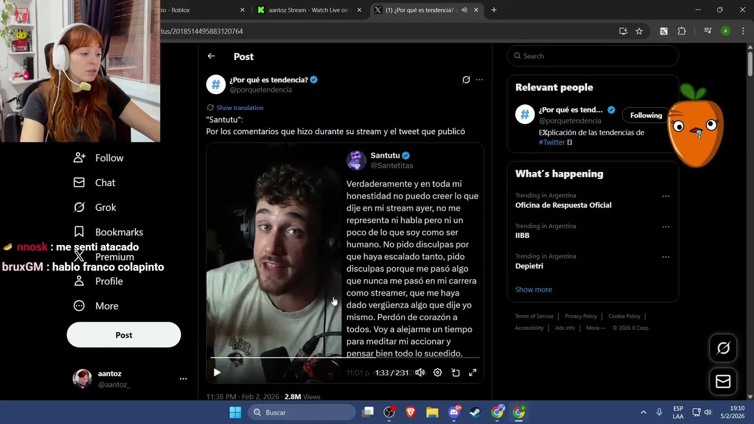Open the Chrome profile avatar

tap(726, 31)
